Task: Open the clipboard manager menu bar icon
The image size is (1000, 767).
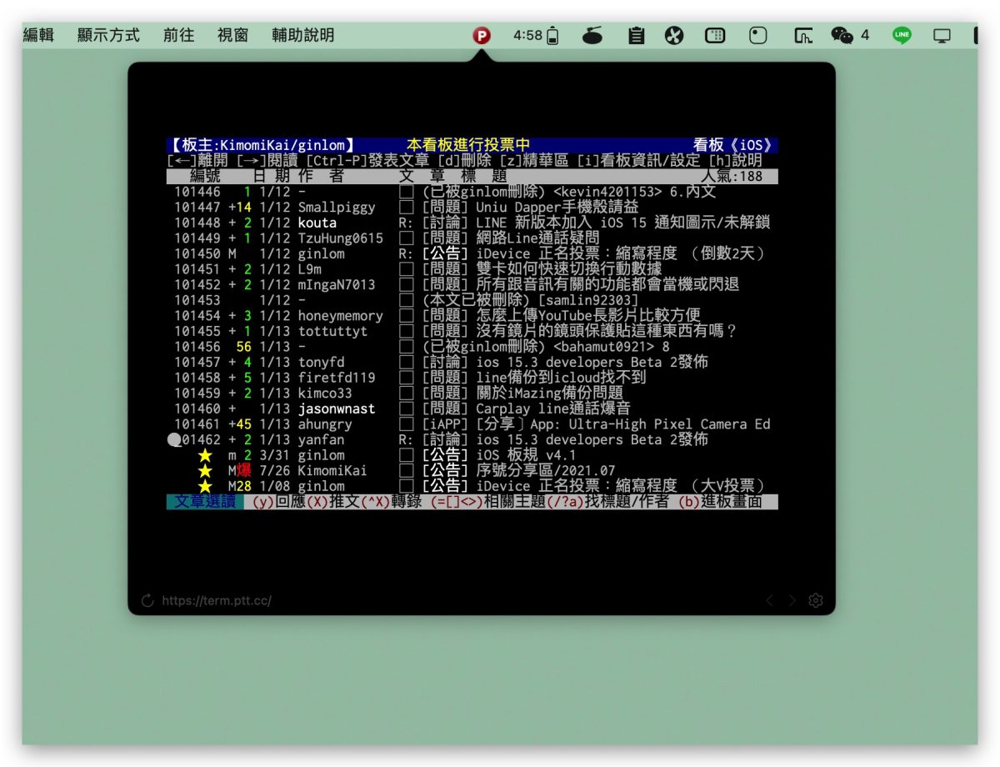Action: (637, 36)
